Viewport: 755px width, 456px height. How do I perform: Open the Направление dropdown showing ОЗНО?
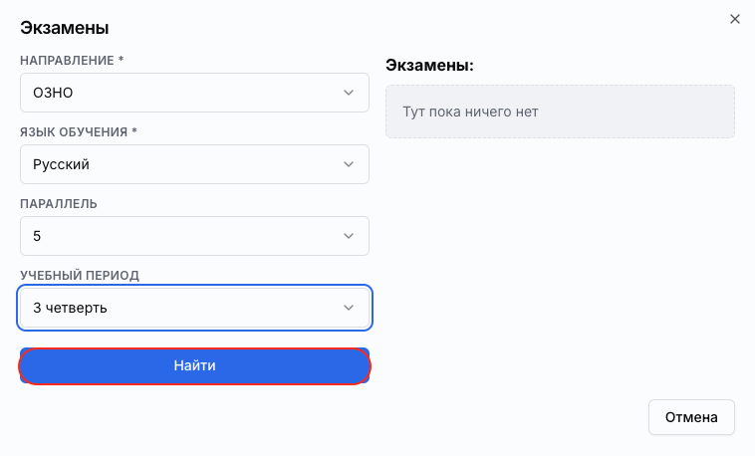[194, 93]
